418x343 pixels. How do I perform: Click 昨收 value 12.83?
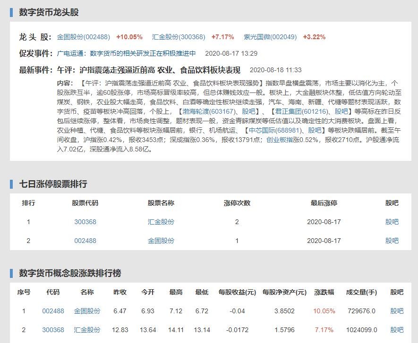(120, 330)
